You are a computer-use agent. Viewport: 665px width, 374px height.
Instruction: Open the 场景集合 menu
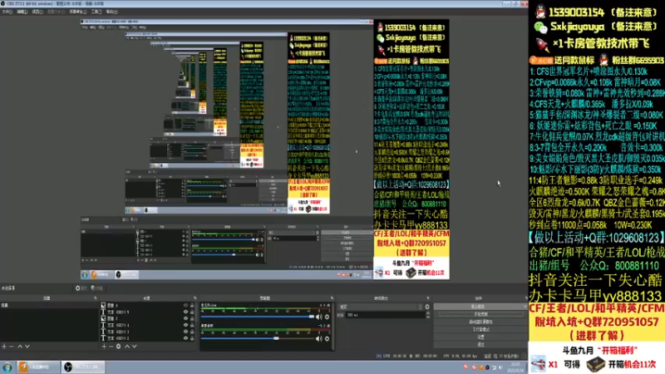point(78,12)
